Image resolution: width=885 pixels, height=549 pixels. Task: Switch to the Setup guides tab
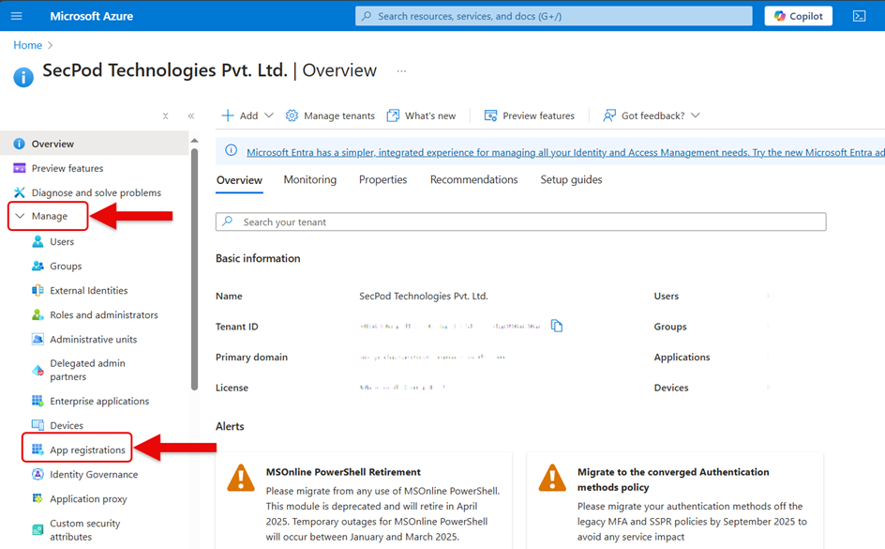(x=571, y=179)
